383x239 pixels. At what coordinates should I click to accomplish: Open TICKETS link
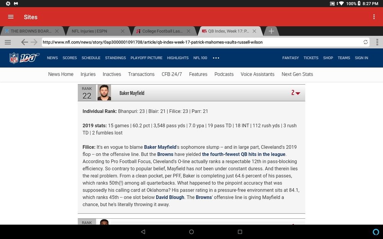tap(311, 58)
